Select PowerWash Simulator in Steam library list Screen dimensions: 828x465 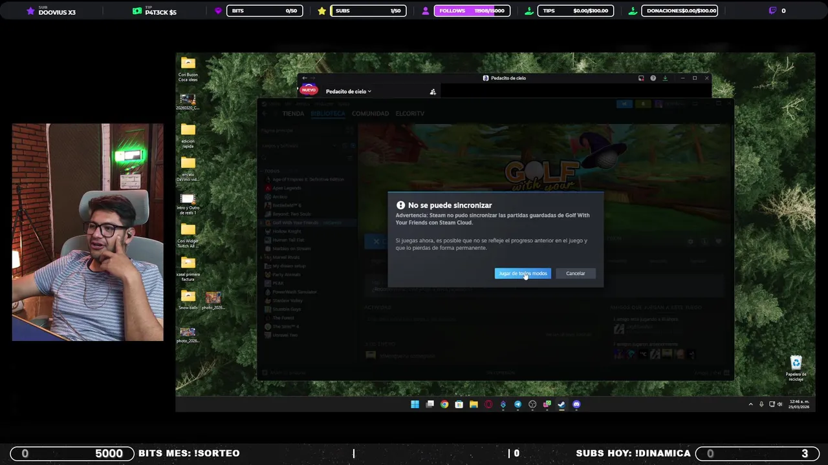[290, 292]
